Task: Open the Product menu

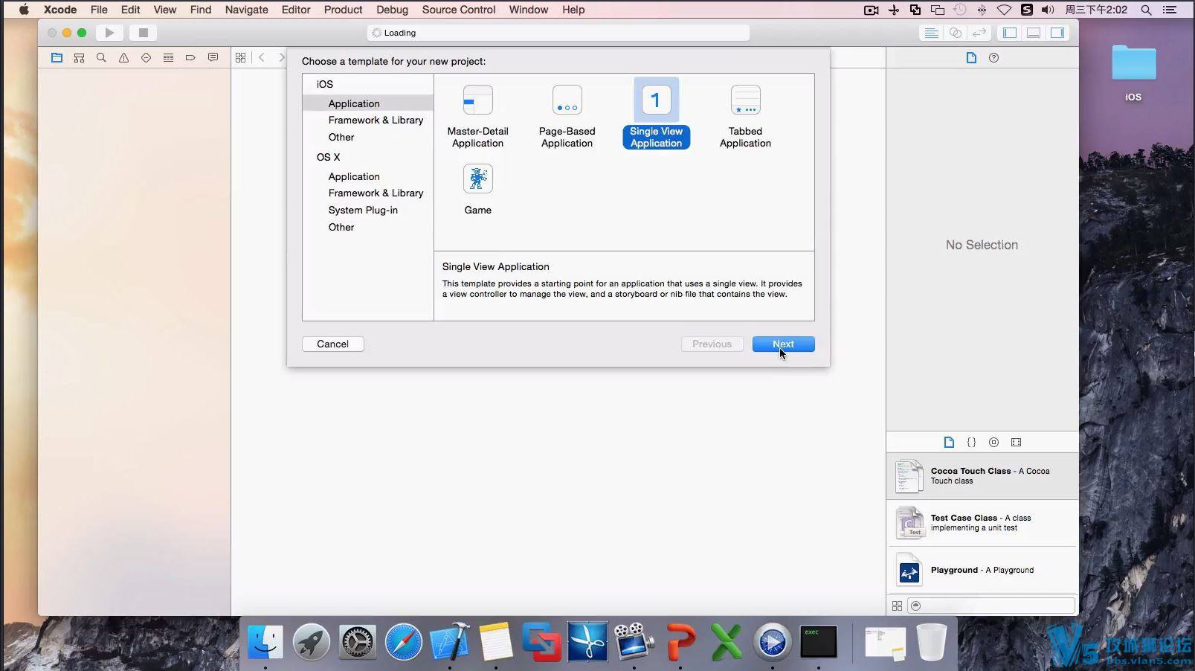Action: [343, 10]
